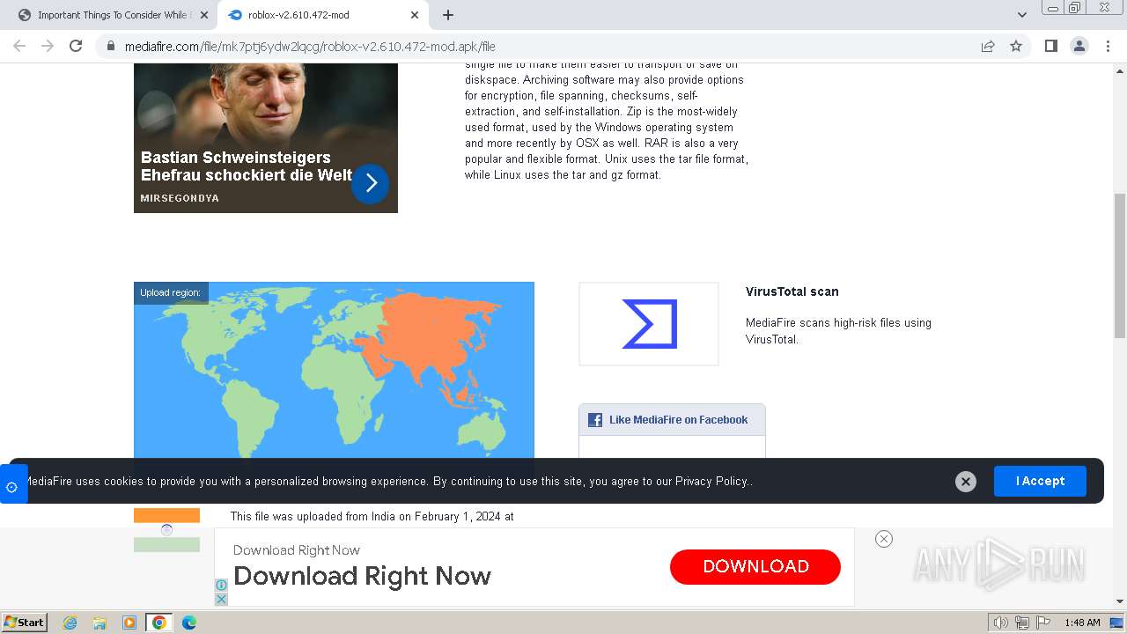The height and width of the screenshot is (634, 1127).
Task: Click the world upload region map
Action: point(334,370)
